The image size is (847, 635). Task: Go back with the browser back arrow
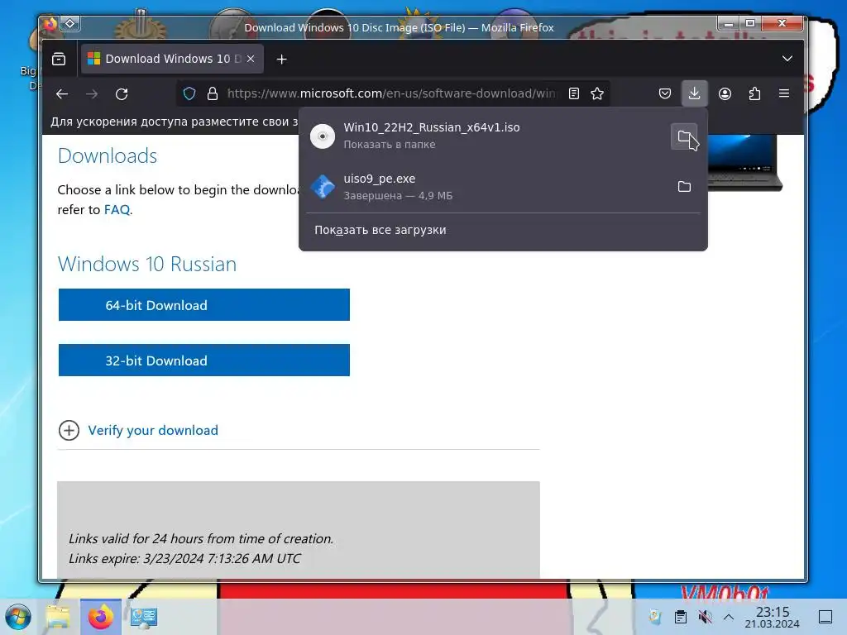[x=62, y=94]
